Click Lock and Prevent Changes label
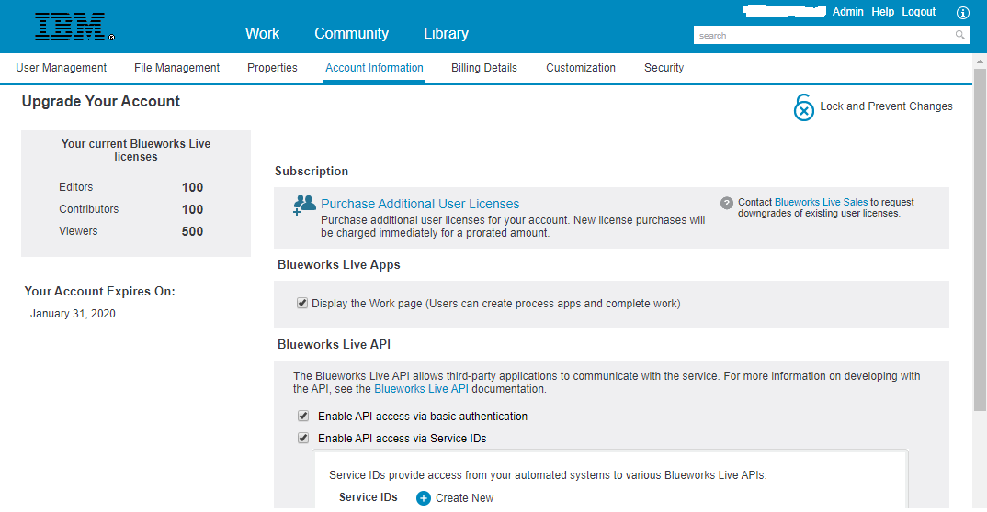This screenshot has height=512, width=987. click(886, 106)
